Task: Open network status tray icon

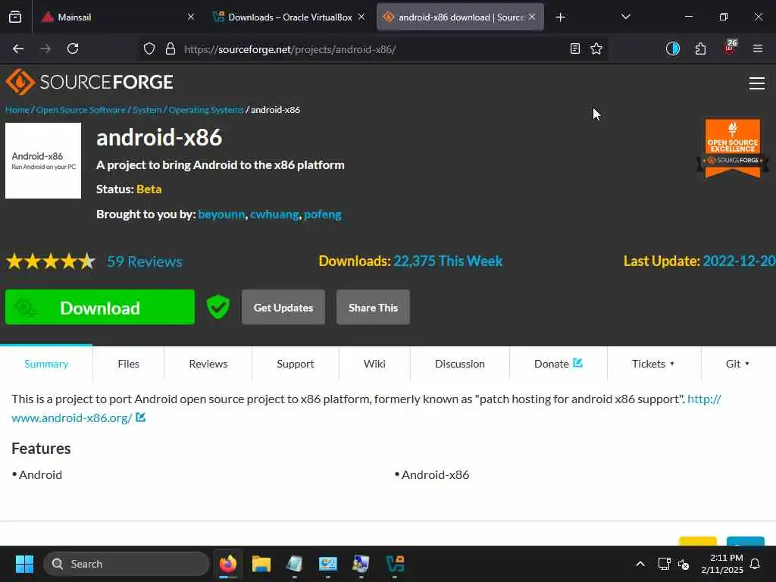Action: pyautogui.click(x=664, y=564)
